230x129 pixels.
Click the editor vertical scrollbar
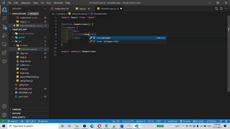(229, 54)
